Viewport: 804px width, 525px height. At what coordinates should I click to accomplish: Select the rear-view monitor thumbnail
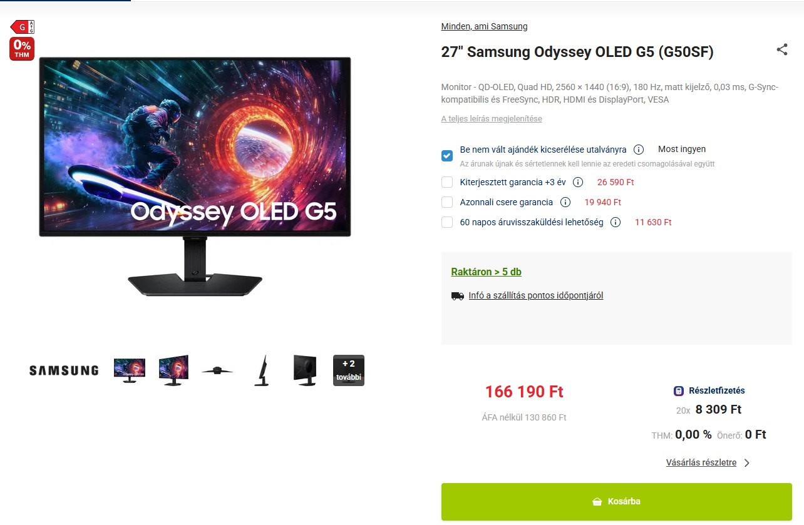click(x=305, y=370)
